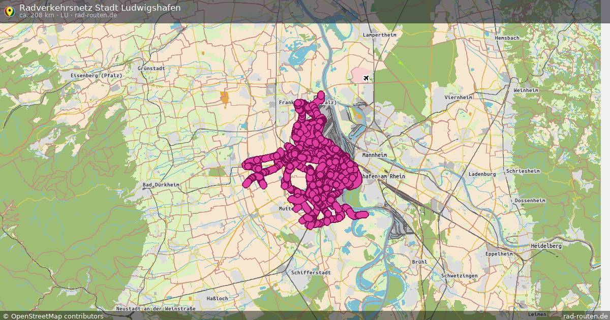Select the Heidelberg label on the map

546,245
